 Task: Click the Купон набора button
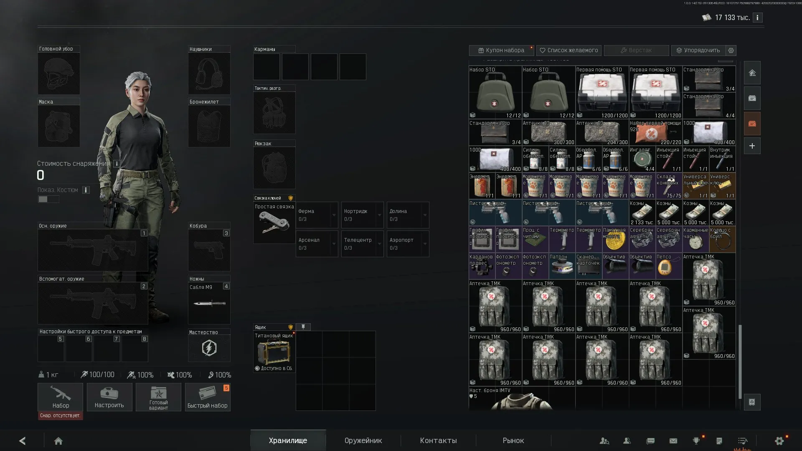coord(501,50)
